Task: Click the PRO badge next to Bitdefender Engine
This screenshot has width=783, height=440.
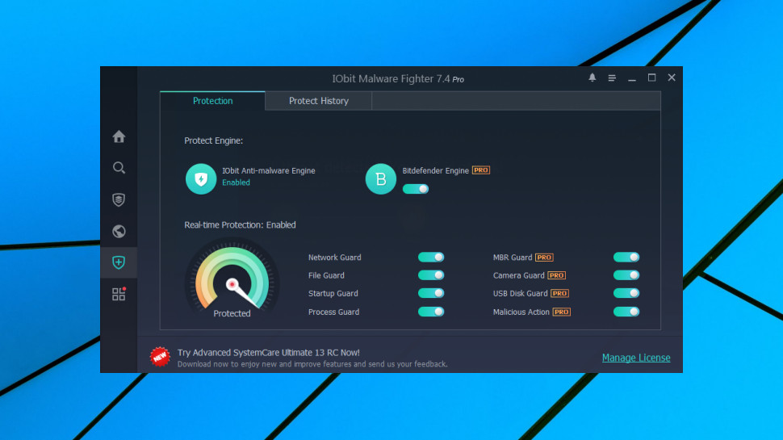Action: (x=481, y=170)
